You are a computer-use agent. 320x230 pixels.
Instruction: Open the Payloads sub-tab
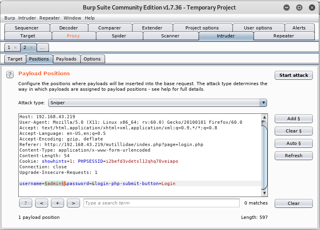tap(66, 59)
